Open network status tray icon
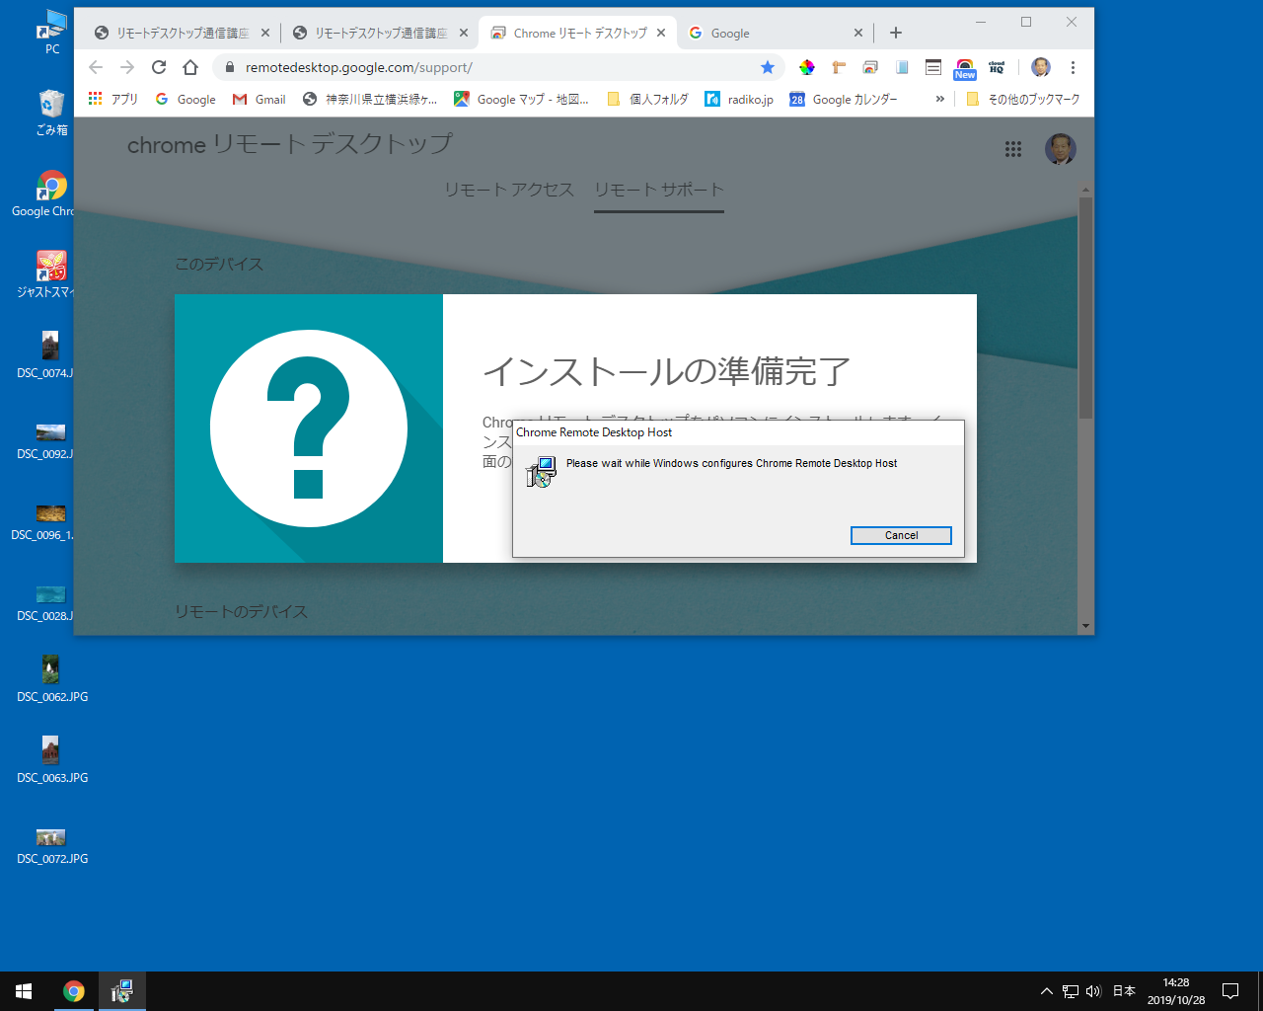Screen dimensions: 1263x1011 point(1071,991)
